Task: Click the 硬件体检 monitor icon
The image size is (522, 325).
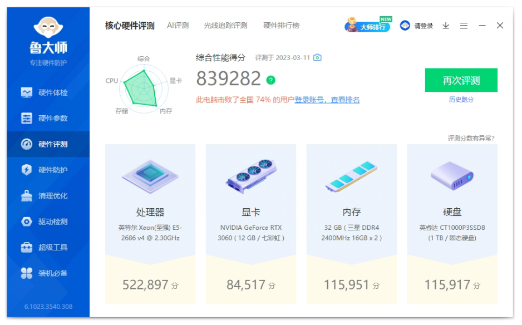Action: (x=27, y=92)
